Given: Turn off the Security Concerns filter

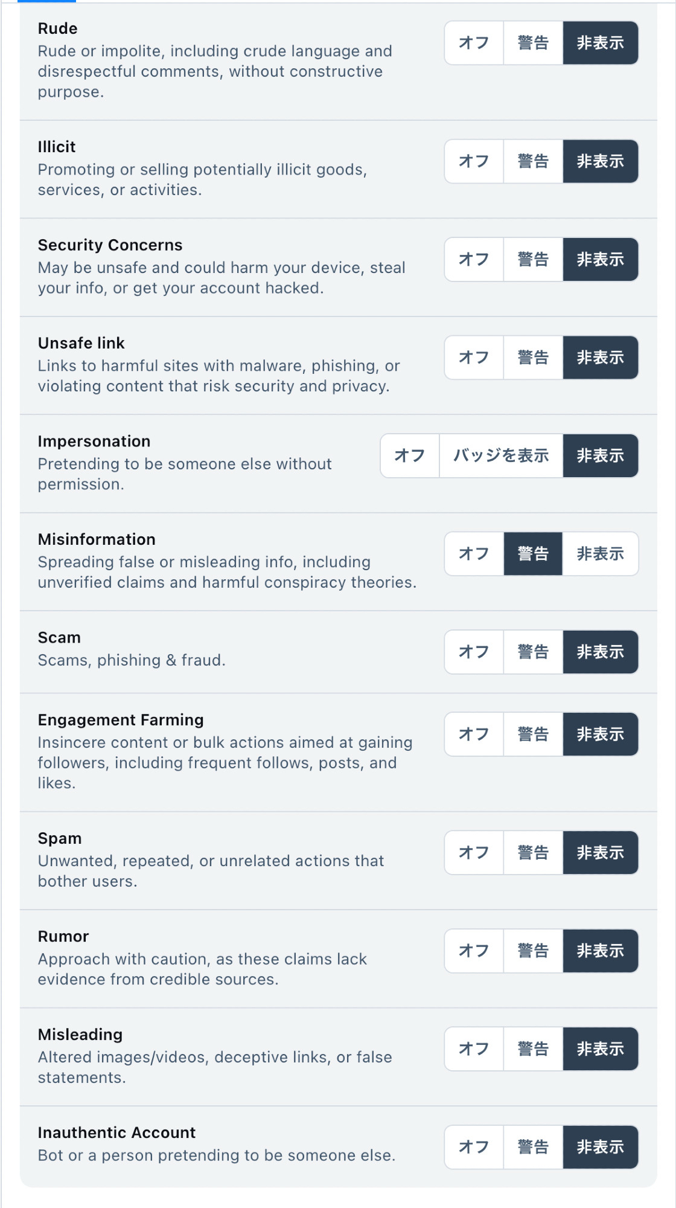Looking at the screenshot, I should pos(474,259).
